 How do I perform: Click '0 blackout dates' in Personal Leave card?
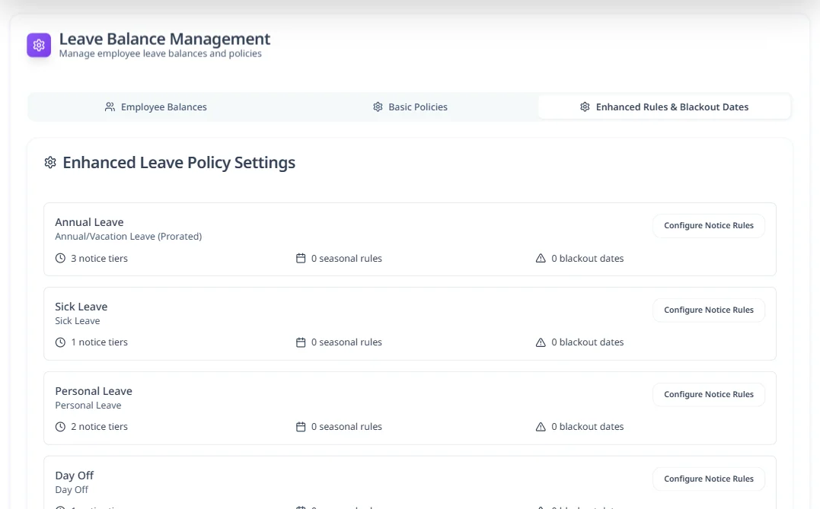point(587,426)
